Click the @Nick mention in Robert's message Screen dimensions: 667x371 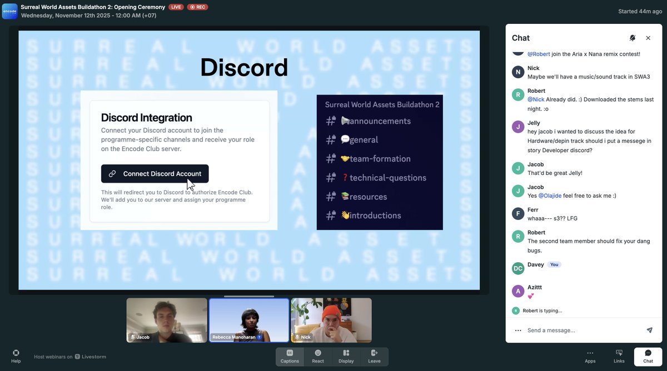(x=536, y=99)
